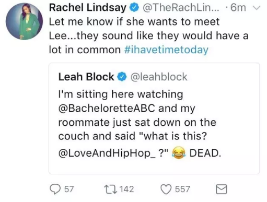Open the @BacheloretteABC mention

coord(107,108)
